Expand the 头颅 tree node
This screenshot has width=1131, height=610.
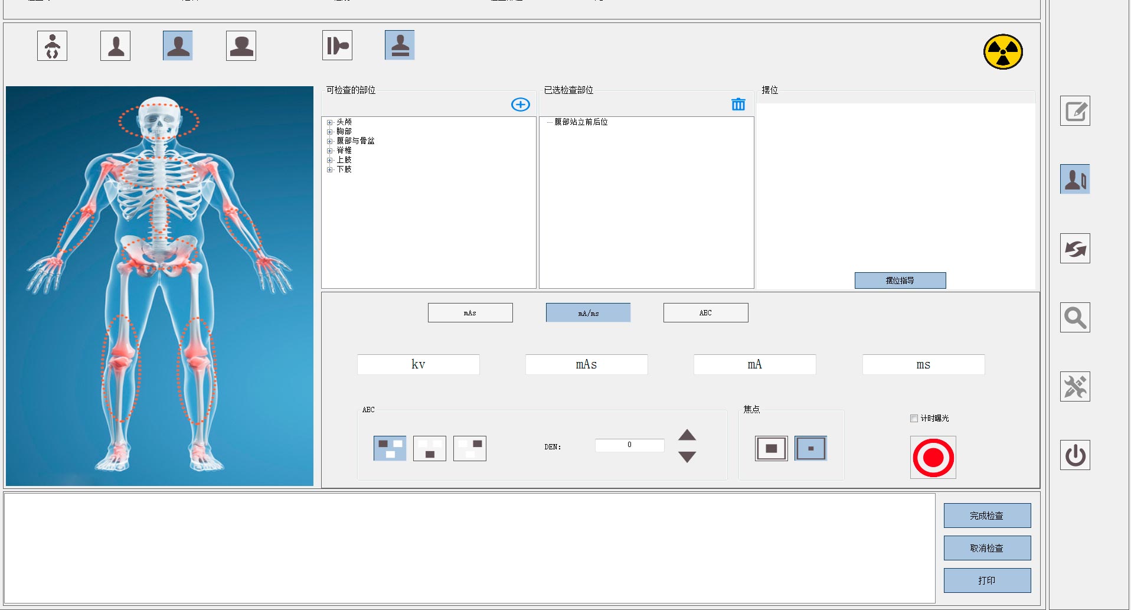click(x=330, y=122)
